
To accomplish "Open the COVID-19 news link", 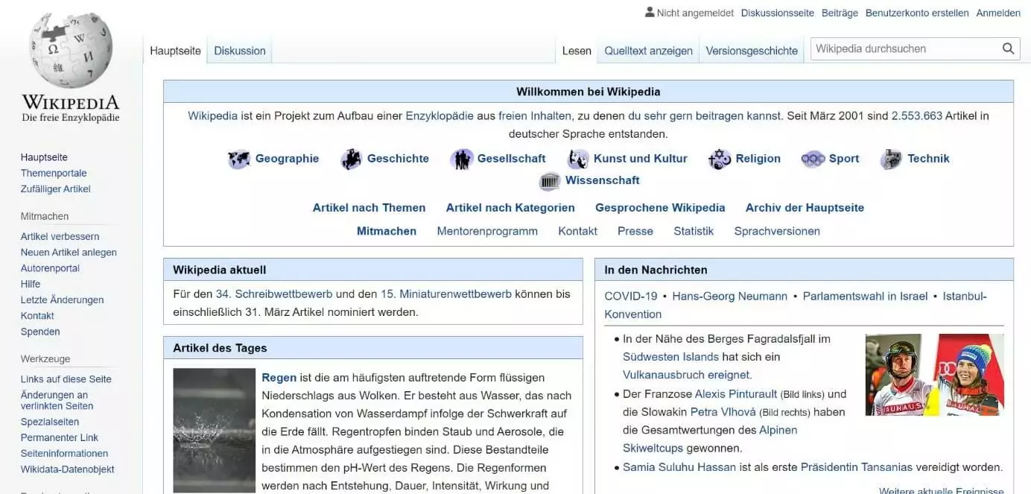I will (x=631, y=297).
